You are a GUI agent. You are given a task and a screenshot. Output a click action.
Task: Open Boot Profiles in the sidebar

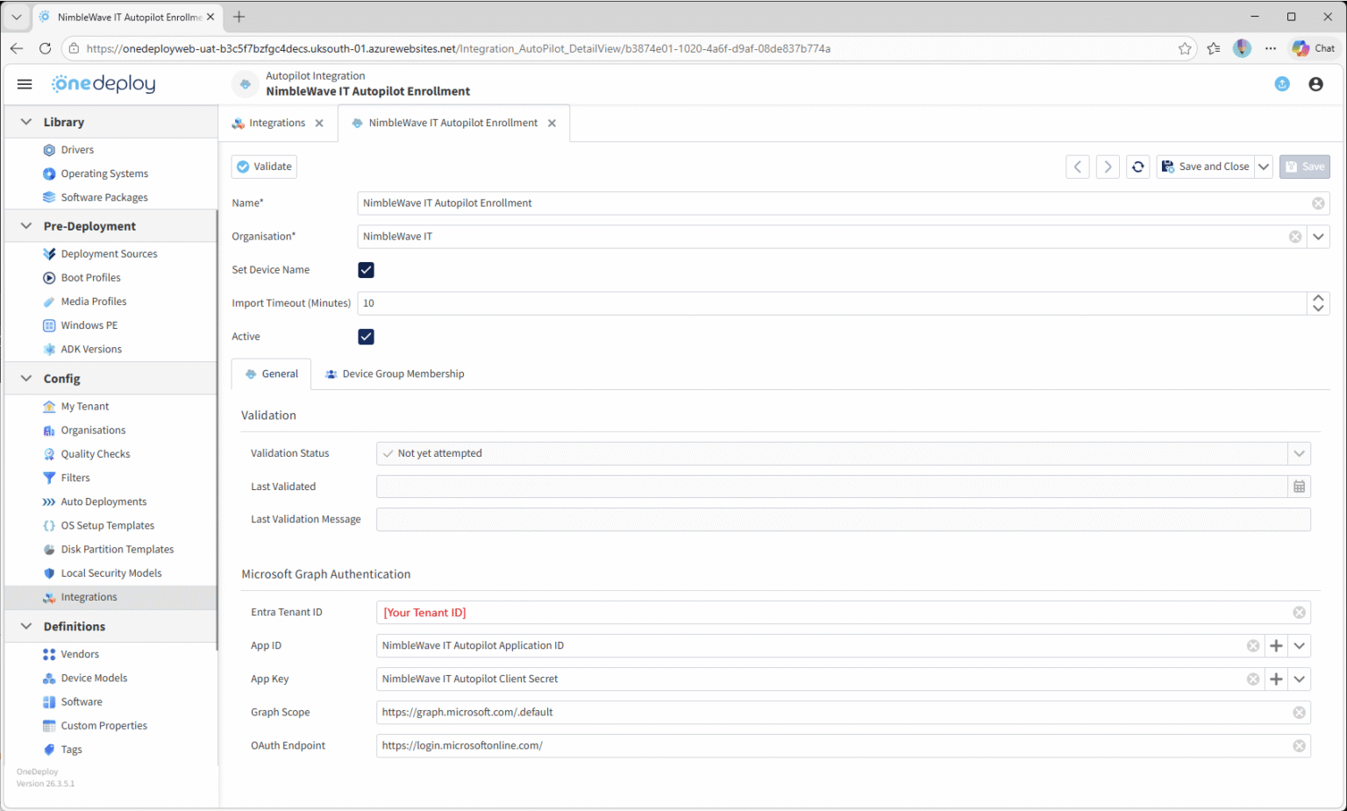[x=90, y=278]
